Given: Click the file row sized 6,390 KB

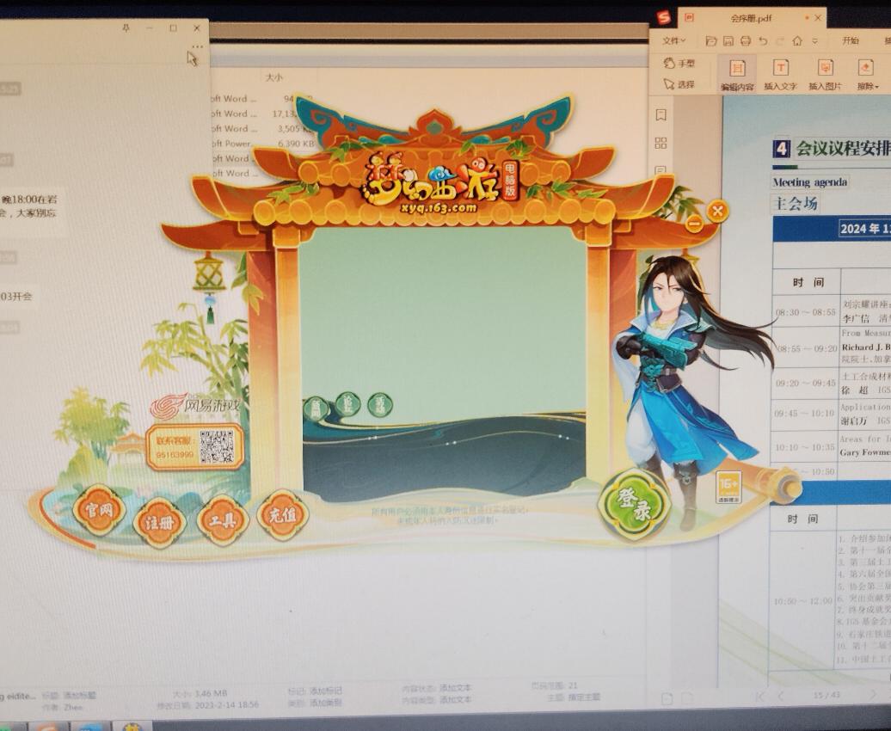Looking at the screenshot, I should coord(262,144).
